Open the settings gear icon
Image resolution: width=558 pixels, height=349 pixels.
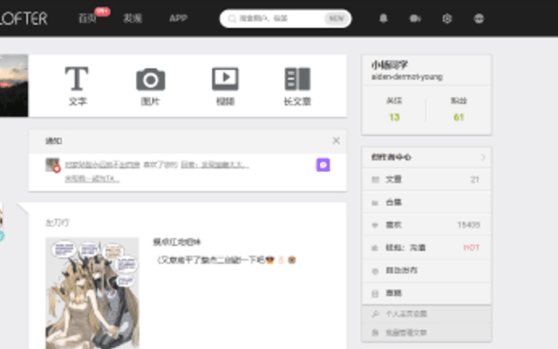click(447, 18)
